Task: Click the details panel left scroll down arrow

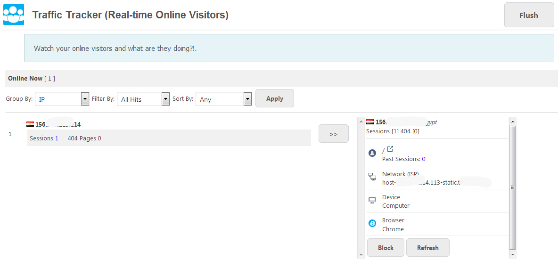Action: [x=361, y=255]
